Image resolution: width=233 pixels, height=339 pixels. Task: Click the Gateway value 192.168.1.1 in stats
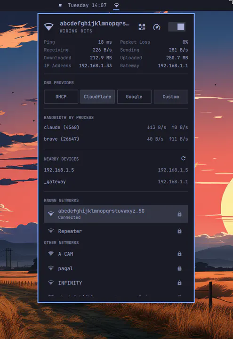point(173,66)
